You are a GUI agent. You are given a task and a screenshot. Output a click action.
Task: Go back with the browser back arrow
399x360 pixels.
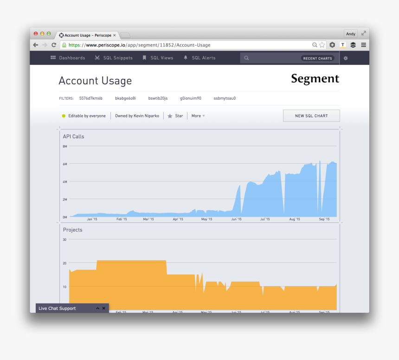pyautogui.click(x=36, y=45)
